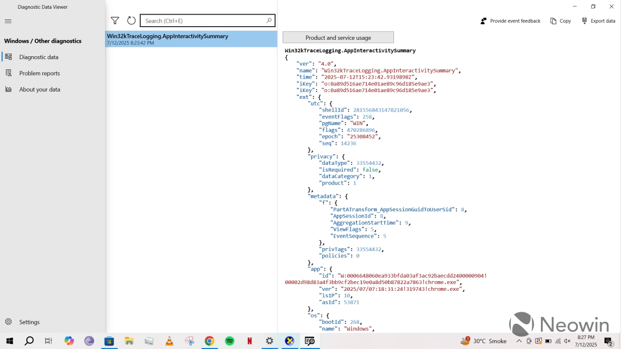Open Netflix from the taskbar
This screenshot has width=621, height=349.
pos(249,341)
